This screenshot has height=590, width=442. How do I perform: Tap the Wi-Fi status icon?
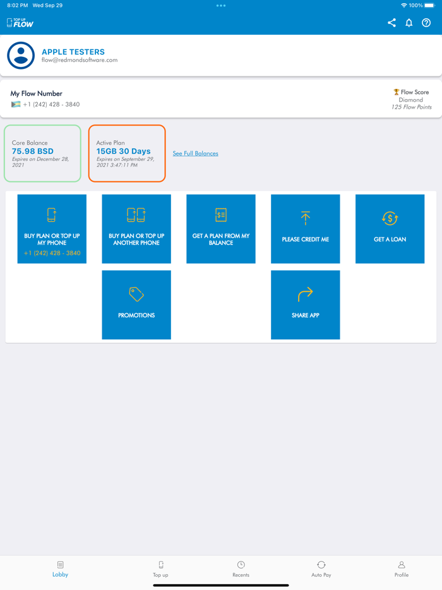403,5
